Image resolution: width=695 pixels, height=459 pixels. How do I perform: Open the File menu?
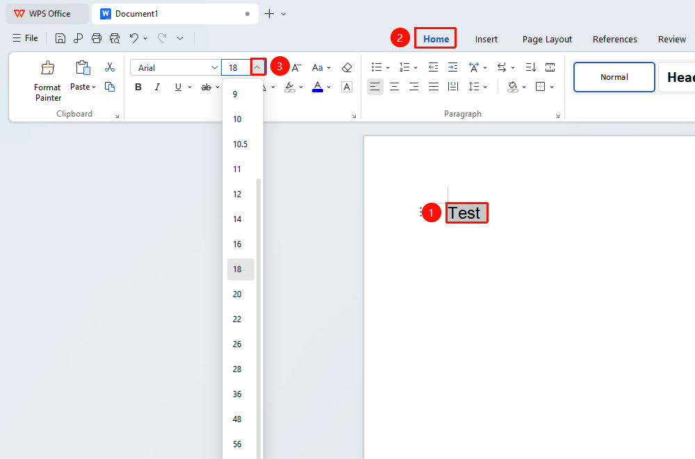[25, 38]
